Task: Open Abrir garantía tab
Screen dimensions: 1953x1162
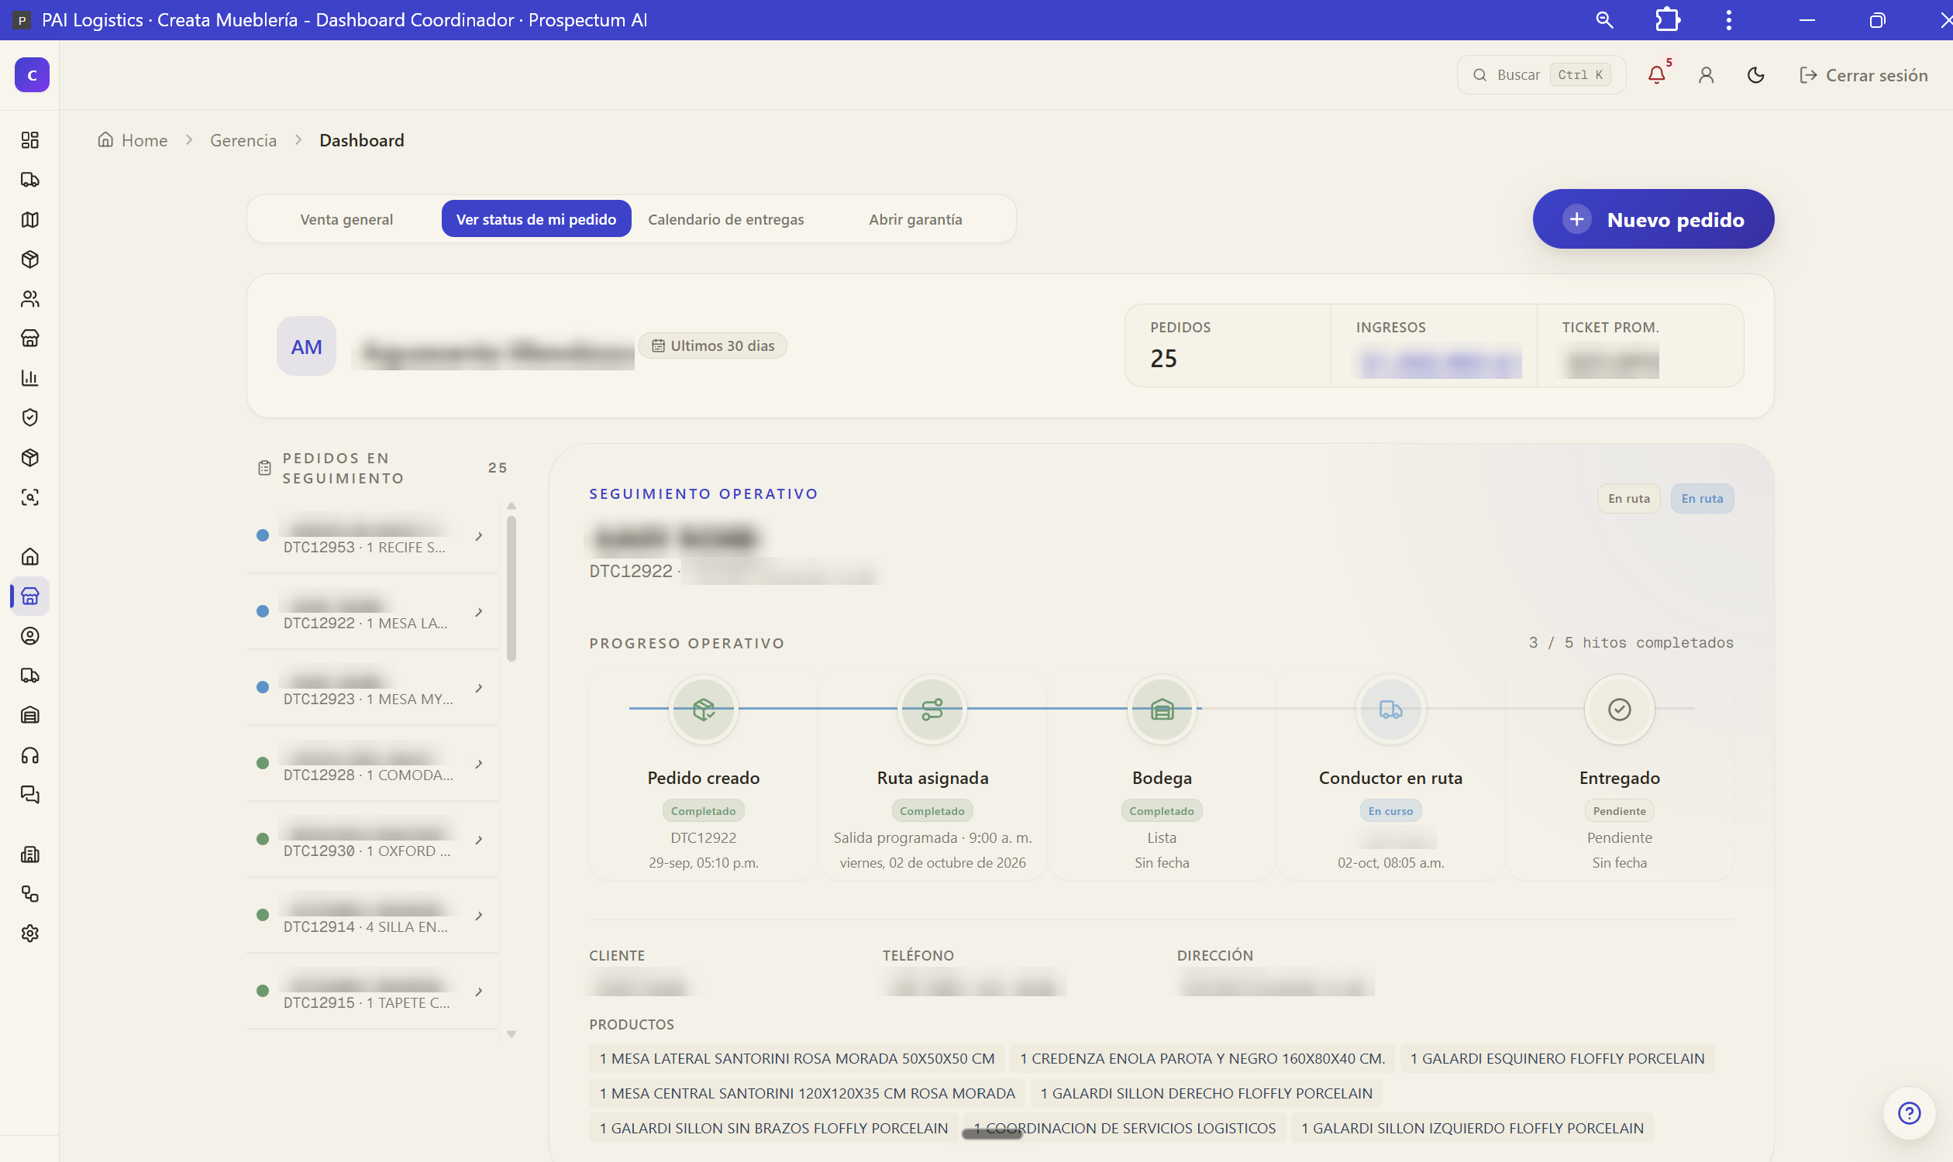Action: [x=915, y=219]
